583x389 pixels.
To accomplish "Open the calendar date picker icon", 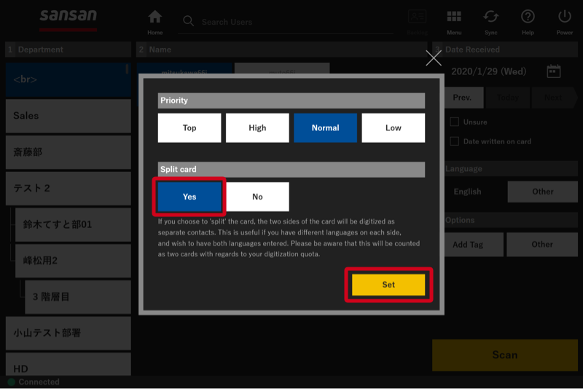I will [x=553, y=71].
